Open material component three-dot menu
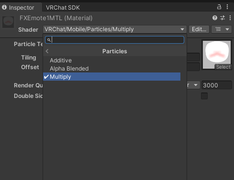 pyautogui.click(x=230, y=18)
